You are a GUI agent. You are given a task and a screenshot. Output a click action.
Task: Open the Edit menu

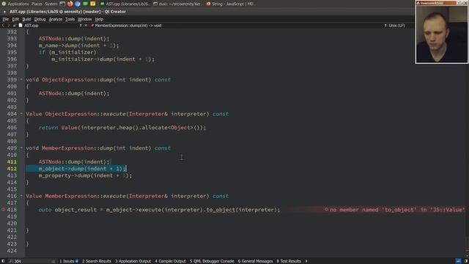tap(15, 19)
